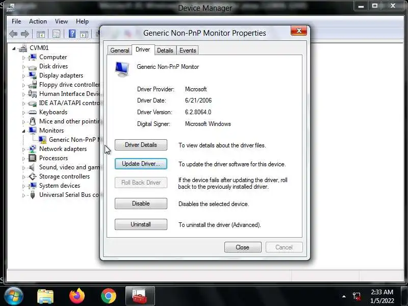The image size is (408, 306).
Task: Click the Back arrow toolbar icon
Action: point(13,34)
